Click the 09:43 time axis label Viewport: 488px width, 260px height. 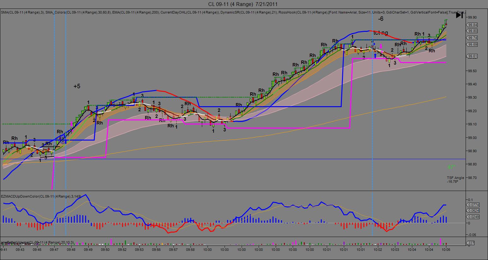(x=20, y=250)
